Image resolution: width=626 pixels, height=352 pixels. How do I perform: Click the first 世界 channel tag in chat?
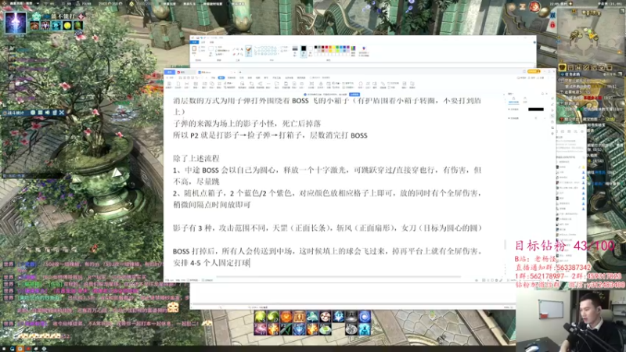[9, 264]
